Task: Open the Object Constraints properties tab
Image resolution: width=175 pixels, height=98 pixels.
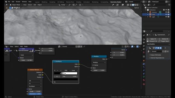Action: (x=144, y=73)
